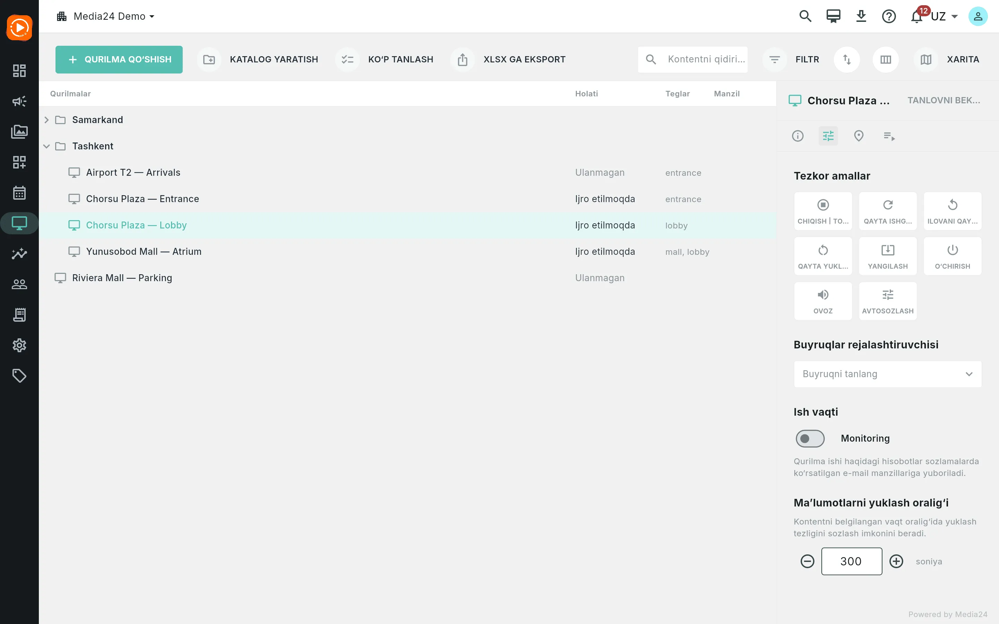999x624 pixels.
Task: Click the AVTOSOZLASH auto-tune tile
Action: (888, 301)
